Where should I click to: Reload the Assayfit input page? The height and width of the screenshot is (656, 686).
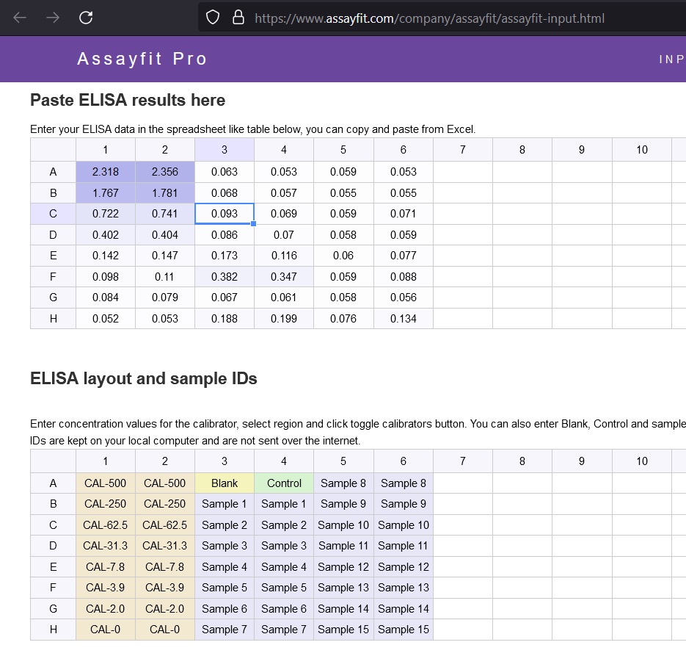(86, 17)
